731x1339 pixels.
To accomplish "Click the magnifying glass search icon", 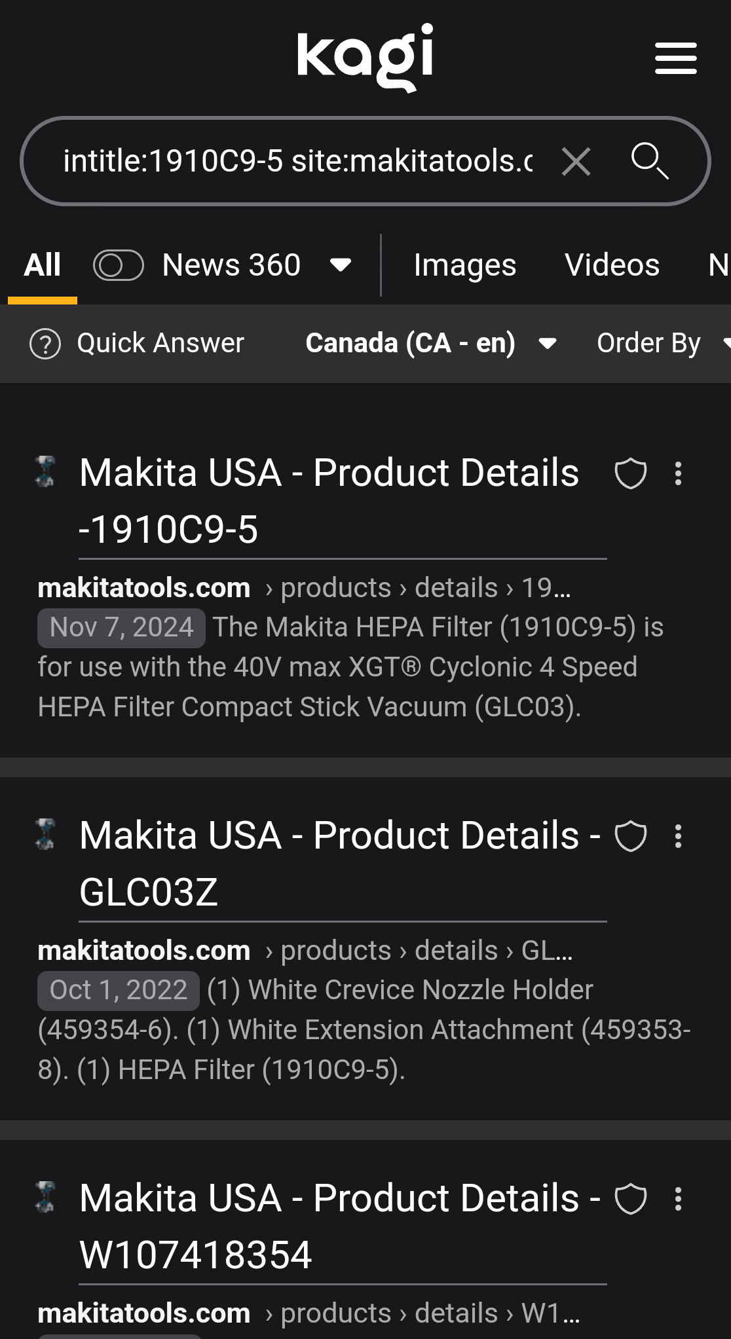I will point(649,161).
